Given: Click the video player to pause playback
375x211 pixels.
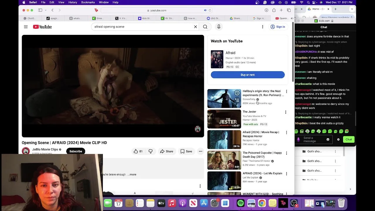Looking at the screenshot, I should point(113,86).
